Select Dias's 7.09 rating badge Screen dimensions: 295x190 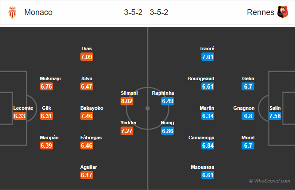coord(87,57)
